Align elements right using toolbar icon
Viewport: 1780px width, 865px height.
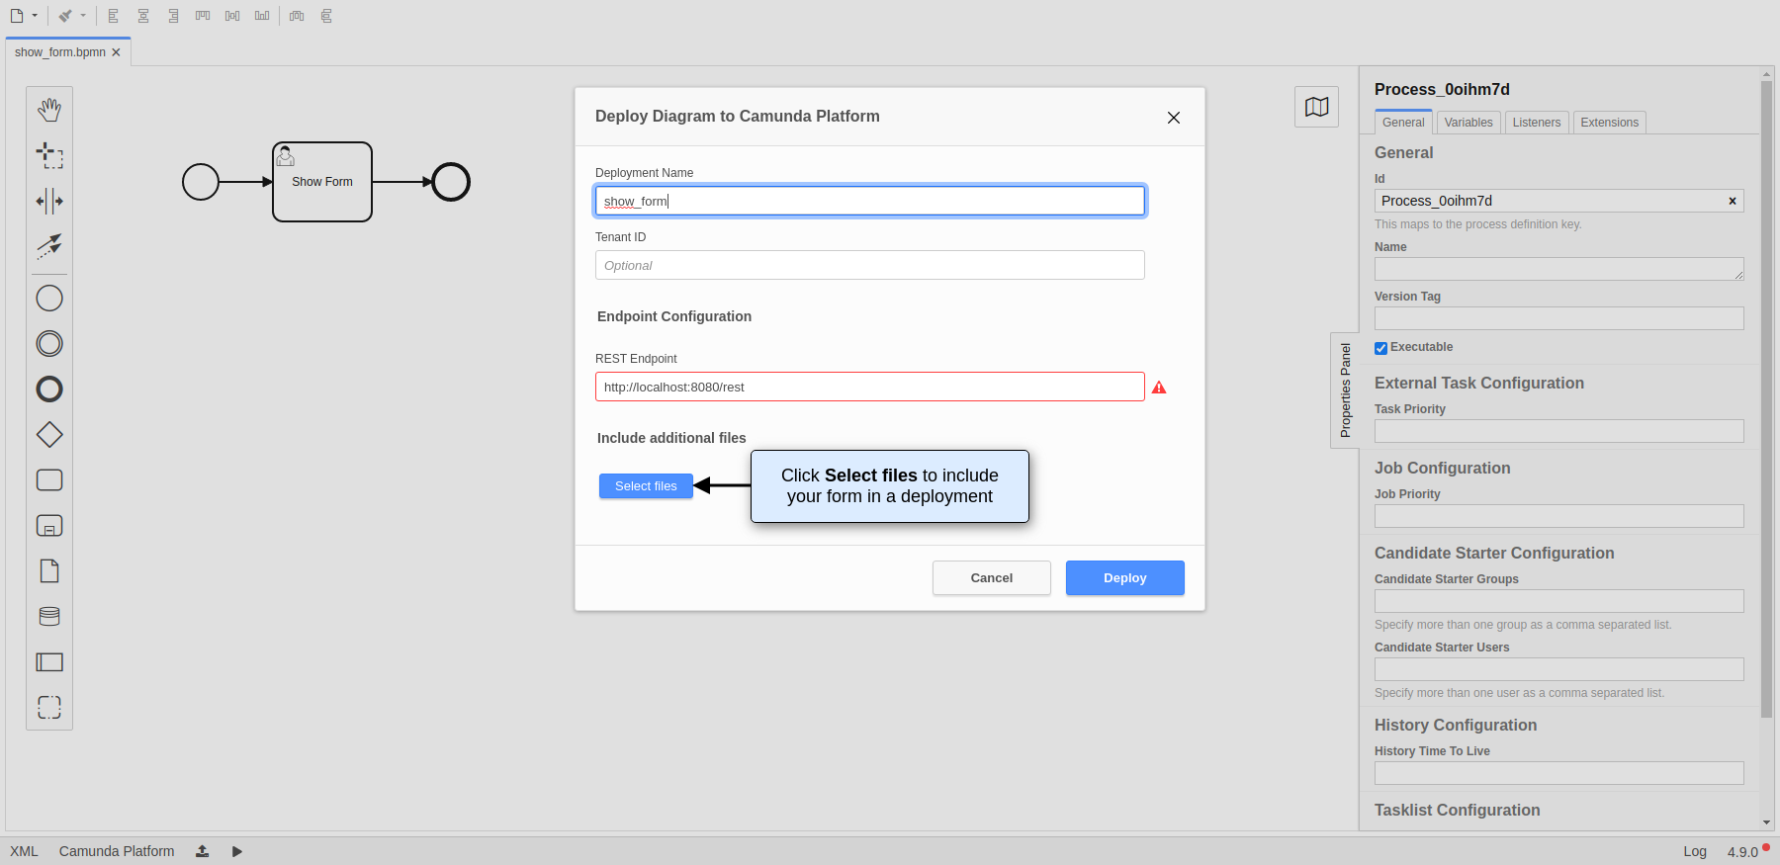[x=173, y=16]
